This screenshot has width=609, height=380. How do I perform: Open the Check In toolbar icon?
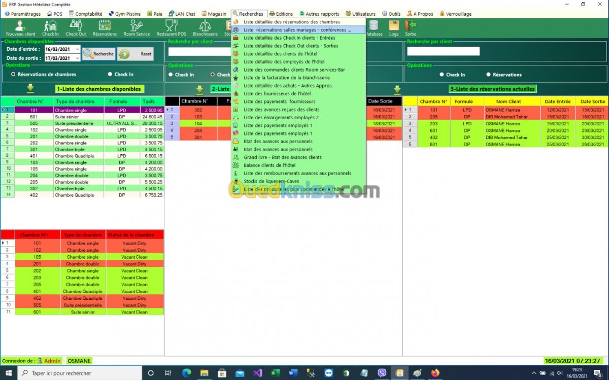(x=50, y=28)
